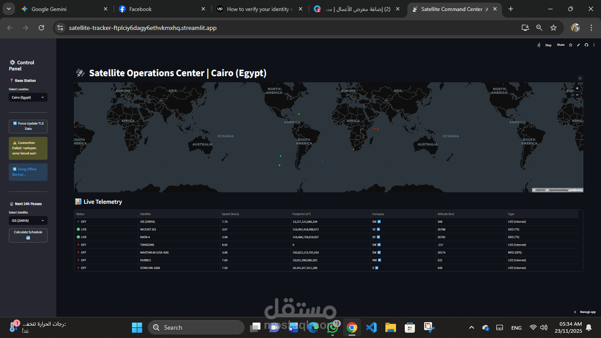
Task: Click the Connection Failed warning message
Action: click(x=28, y=148)
